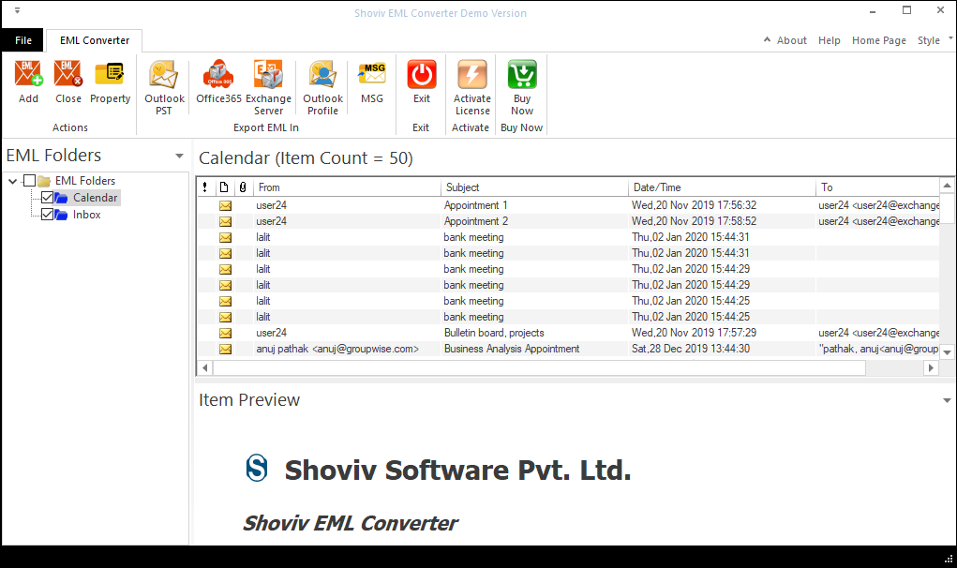Click the list's scroll up arrow
The image size is (957, 568).
(947, 186)
